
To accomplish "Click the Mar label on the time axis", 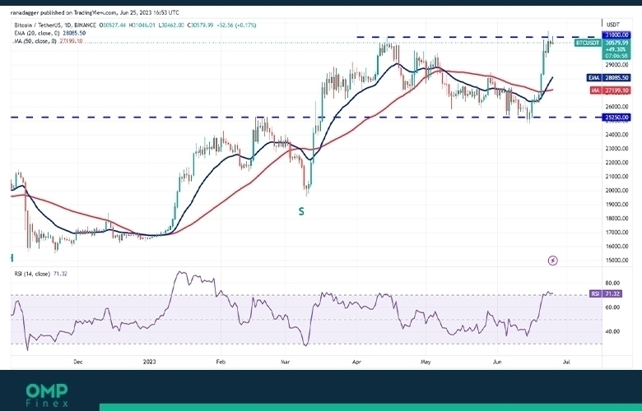I will tap(286, 362).
